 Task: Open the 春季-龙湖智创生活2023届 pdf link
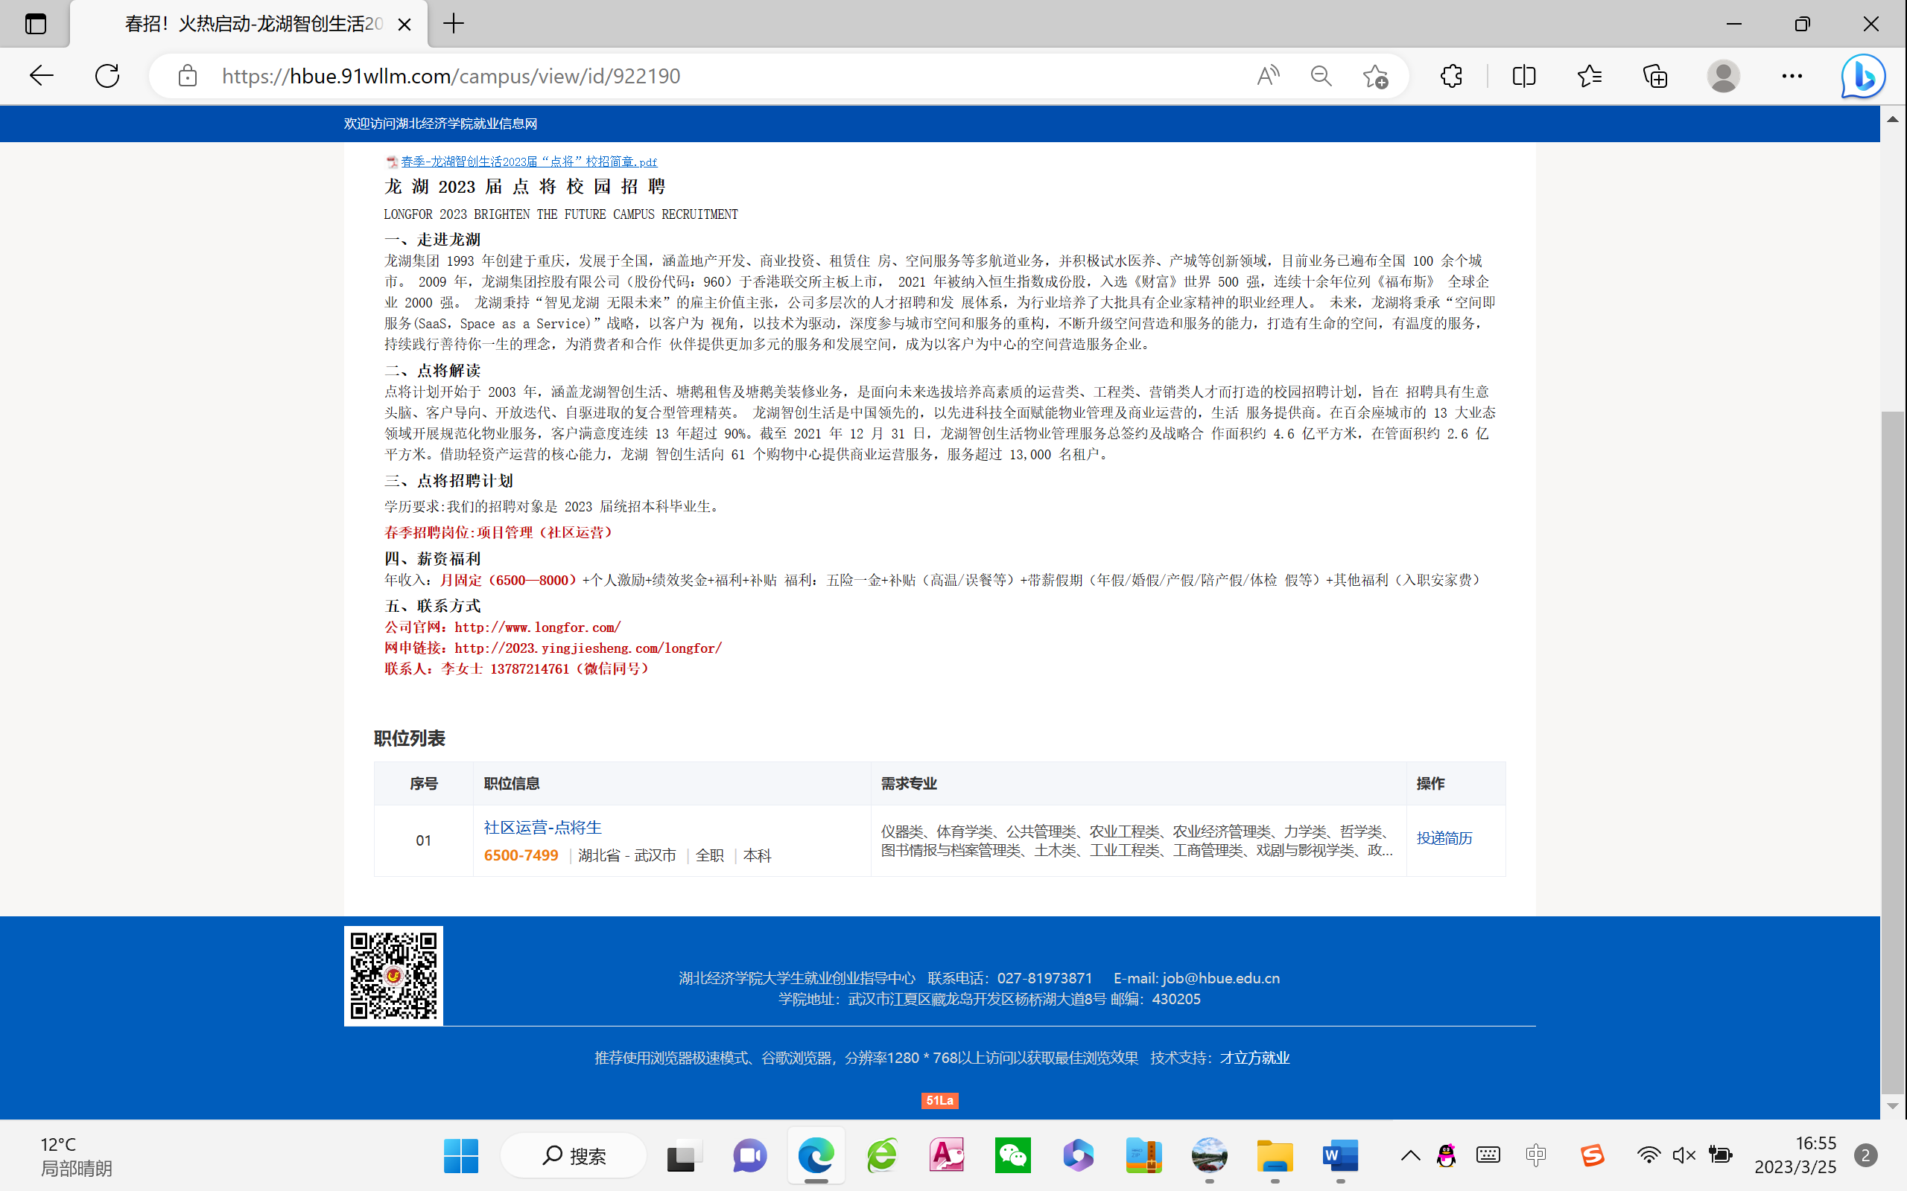528,162
